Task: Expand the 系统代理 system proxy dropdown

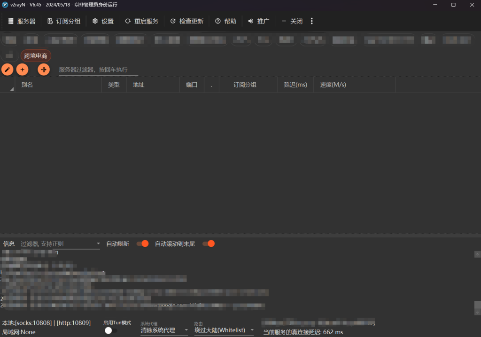Action: point(164,330)
